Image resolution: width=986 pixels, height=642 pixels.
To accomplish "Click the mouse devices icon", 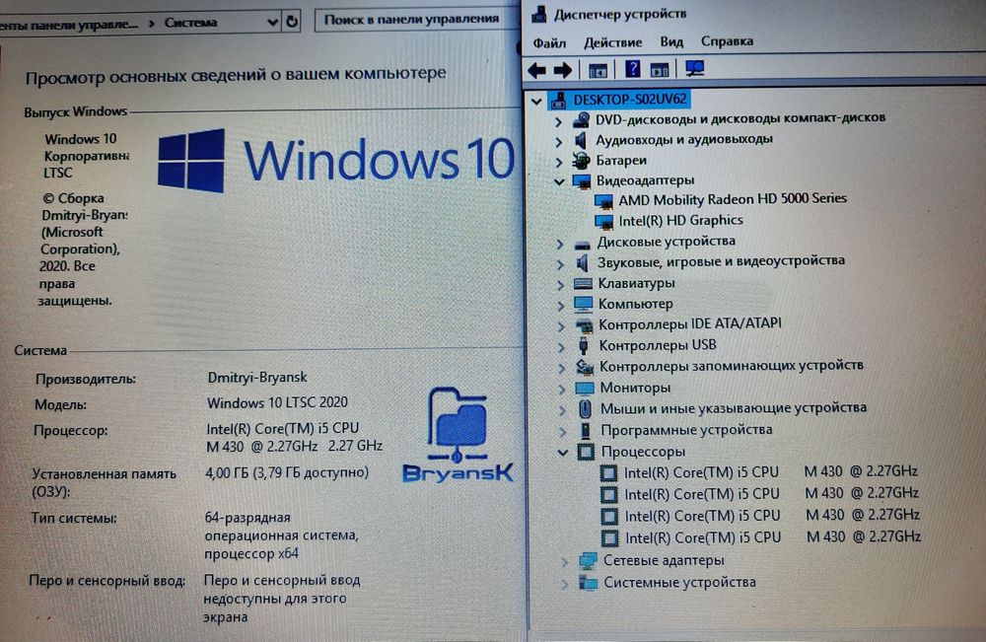I will pos(585,408).
